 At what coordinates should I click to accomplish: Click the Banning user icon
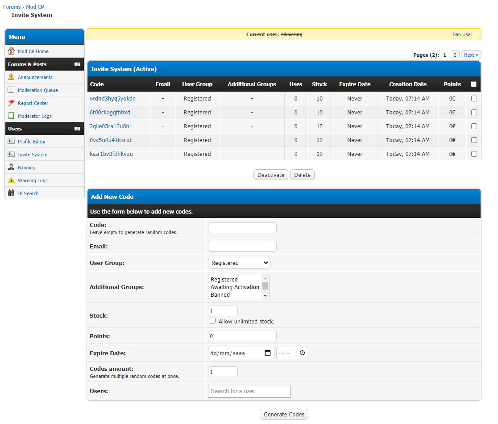click(11, 167)
